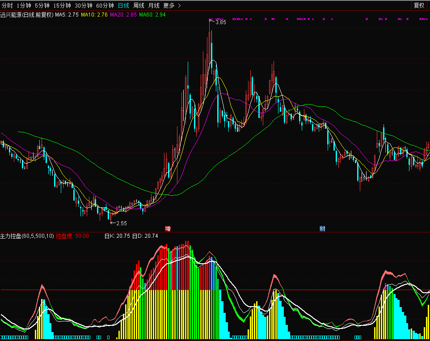
Task: Click the 2.55 low price label
Action: click(122, 223)
